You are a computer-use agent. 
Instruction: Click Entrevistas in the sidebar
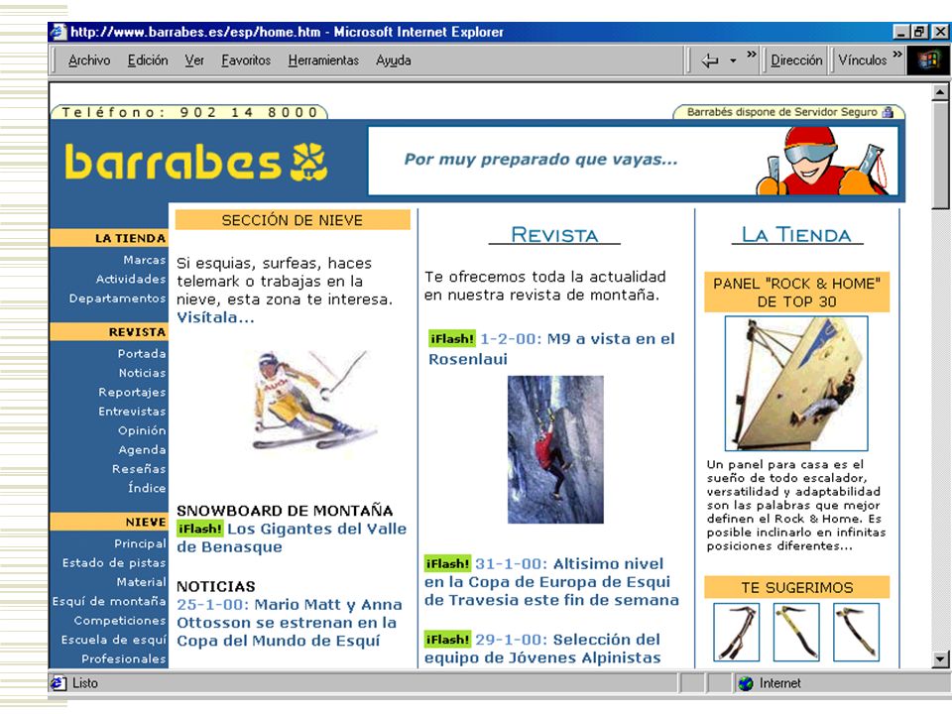pos(132,412)
